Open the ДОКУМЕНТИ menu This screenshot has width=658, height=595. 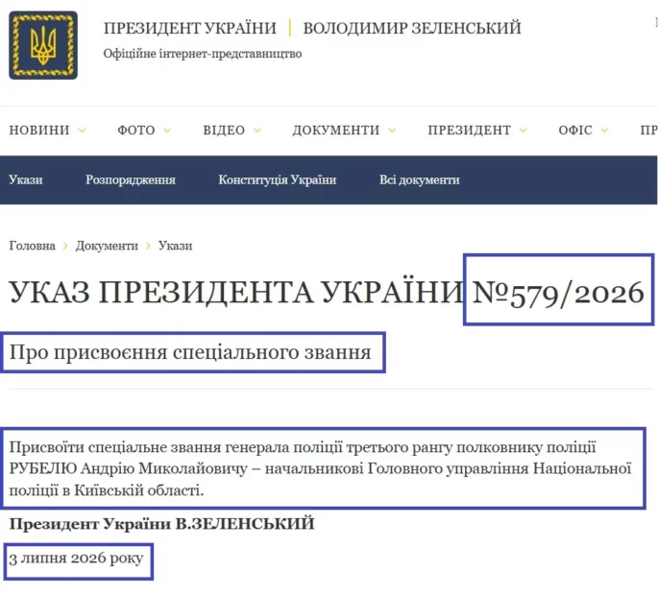336,130
